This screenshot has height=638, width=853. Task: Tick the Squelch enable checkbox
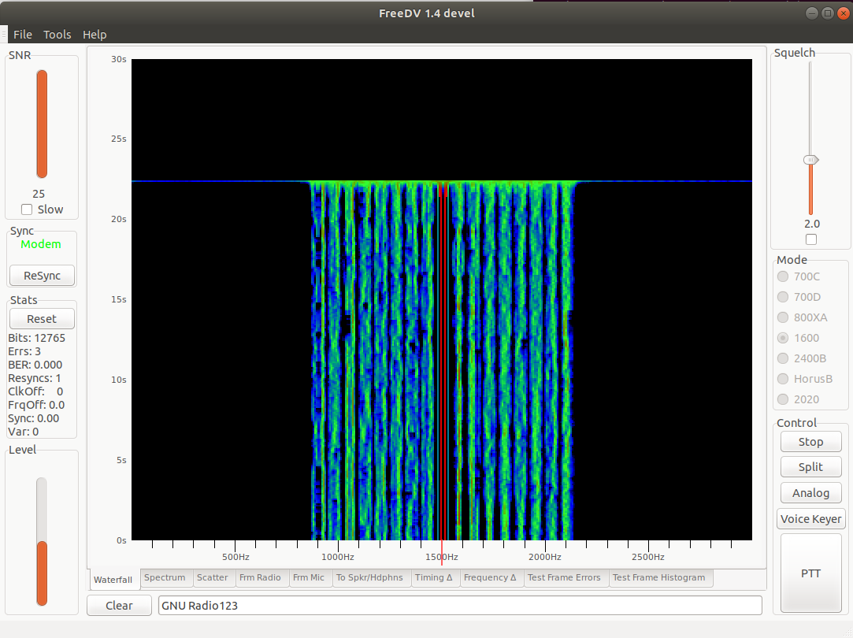point(811,239)
